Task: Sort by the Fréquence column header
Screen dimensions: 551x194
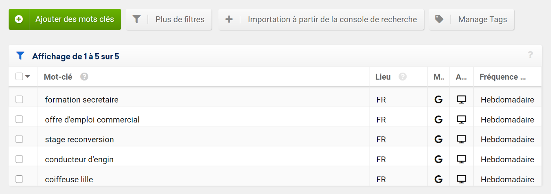Action: point(503,77)
